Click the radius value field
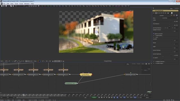180x101 pixels. [175, 21]
